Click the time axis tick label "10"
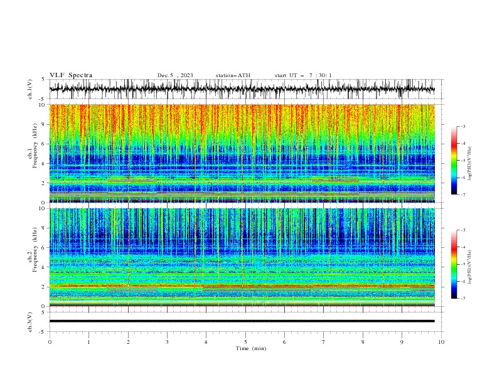The image size is (497, 384). 441,342
